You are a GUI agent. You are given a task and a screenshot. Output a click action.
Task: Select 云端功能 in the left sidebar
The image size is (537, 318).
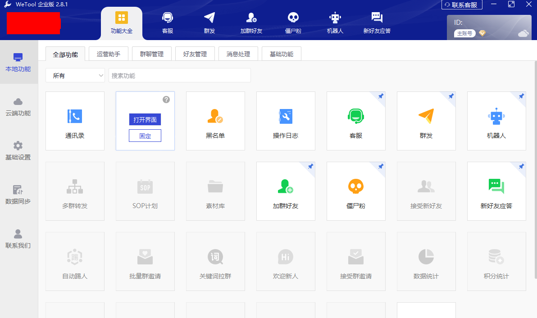pyautogui.click(x=18, y=107)
